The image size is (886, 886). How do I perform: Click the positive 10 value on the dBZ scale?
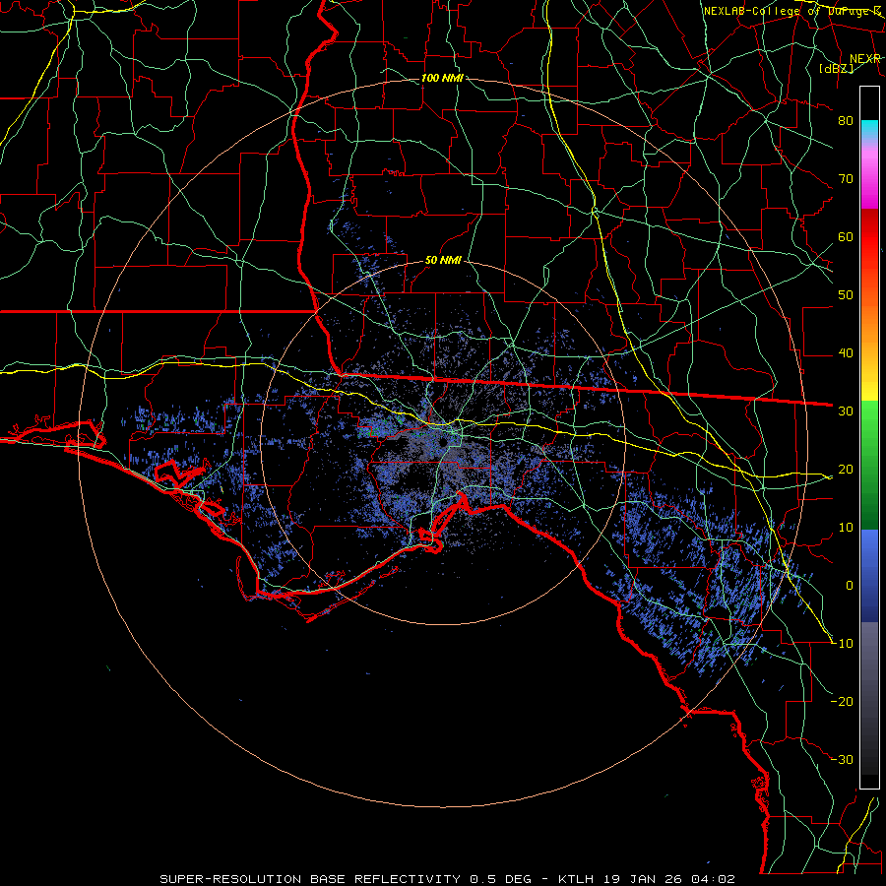[x=846, y=528]
